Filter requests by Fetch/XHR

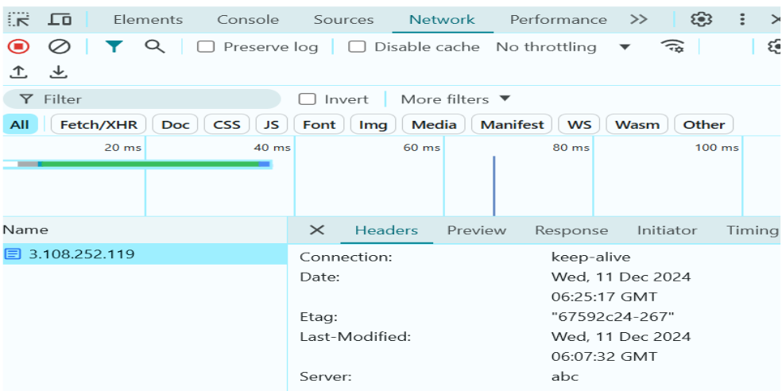pyautogui.click(x=99, y=125)
